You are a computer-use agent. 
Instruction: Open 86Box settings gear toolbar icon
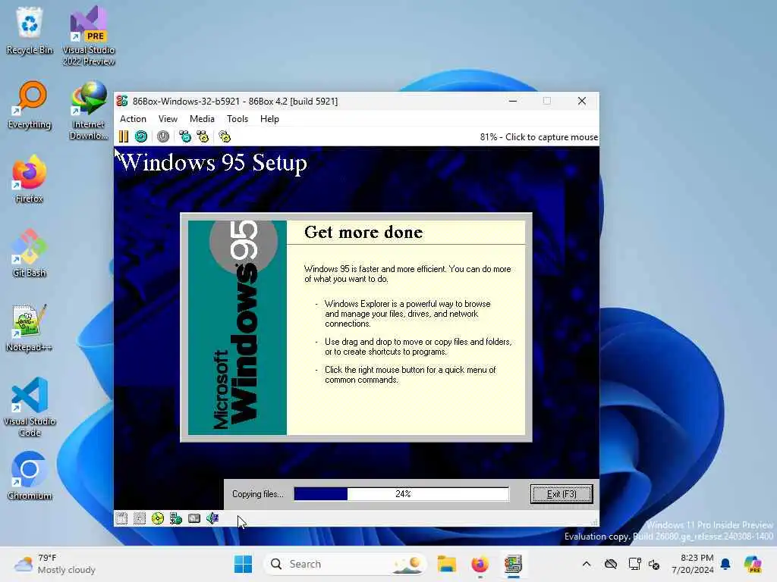[x=225, y=136]
